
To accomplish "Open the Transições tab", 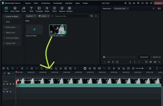I will pyautogui.click(x=39, y=9).
